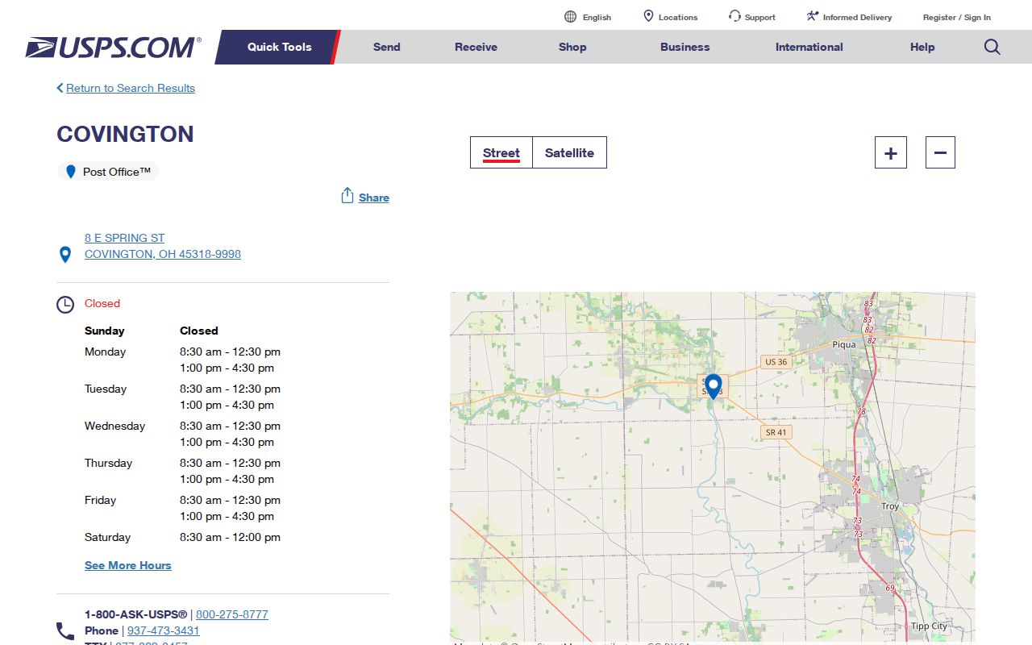Click the address location pin icon
The image size is (1032, 645).
pos(65,255)
